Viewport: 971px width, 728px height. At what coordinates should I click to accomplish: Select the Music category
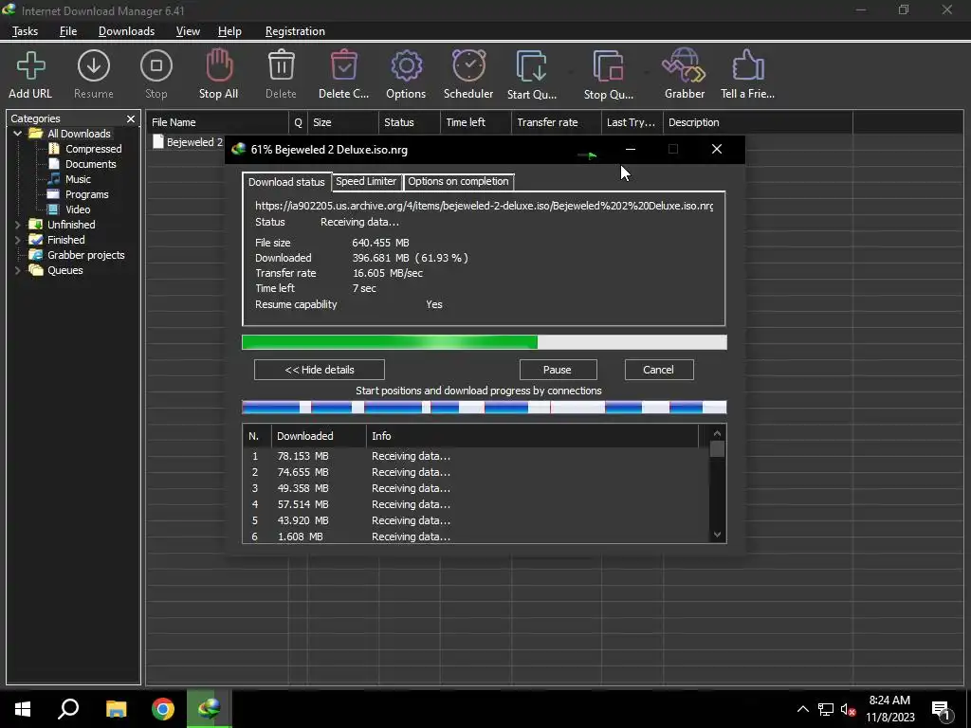tap(78, 179)
